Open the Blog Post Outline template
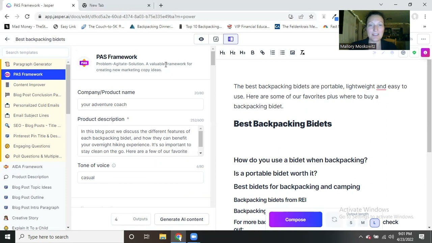Screen dimensions: 432x243 33,197
